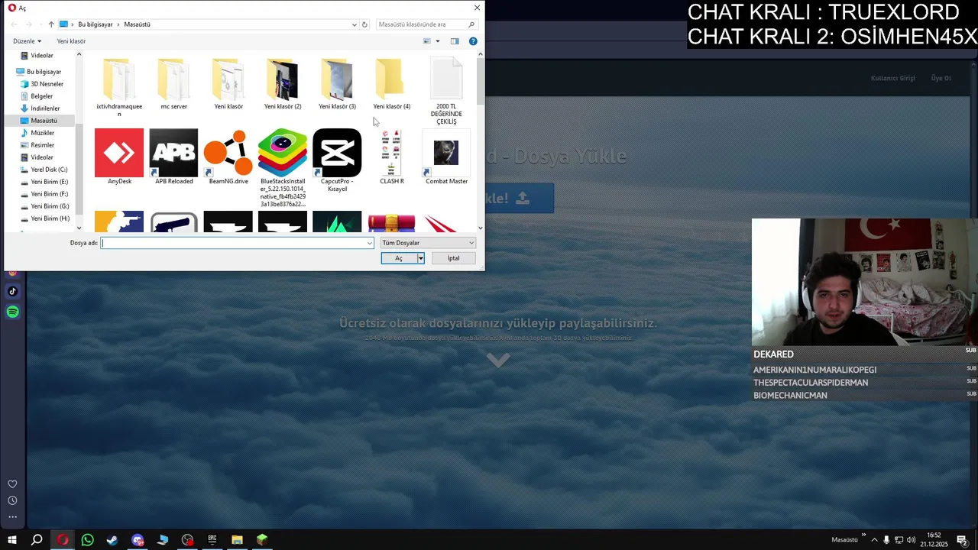Open the change view options arrow
978x550 pixels.
click(438, 41)
